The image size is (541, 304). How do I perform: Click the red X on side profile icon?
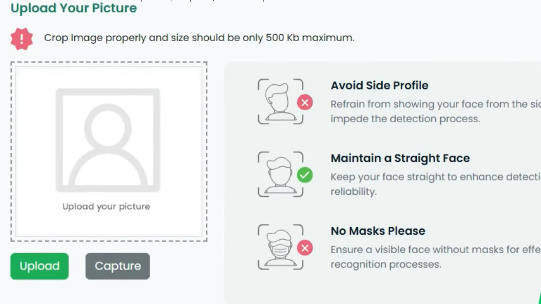[x=305, y=102]
